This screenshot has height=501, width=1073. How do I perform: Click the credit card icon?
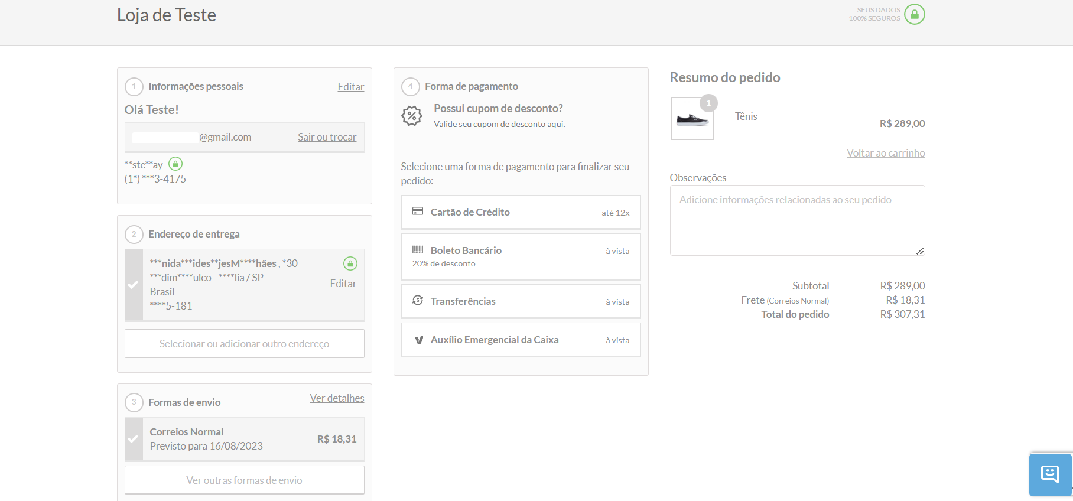(418, 212)
